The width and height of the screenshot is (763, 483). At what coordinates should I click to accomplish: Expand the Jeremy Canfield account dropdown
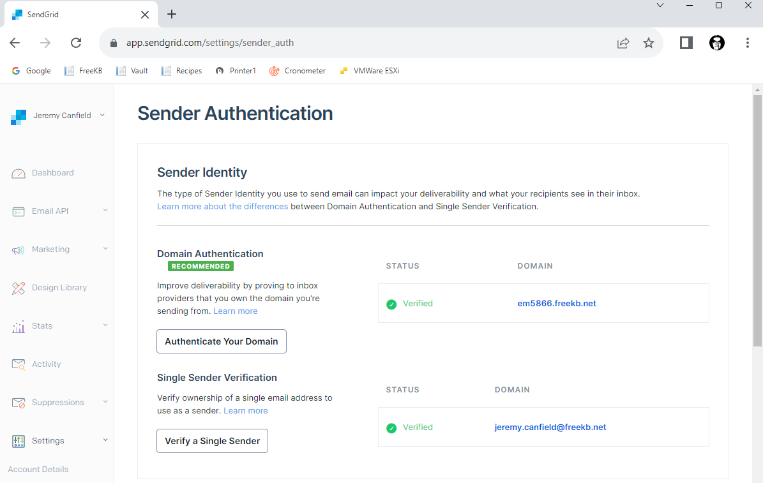[102, 115]
